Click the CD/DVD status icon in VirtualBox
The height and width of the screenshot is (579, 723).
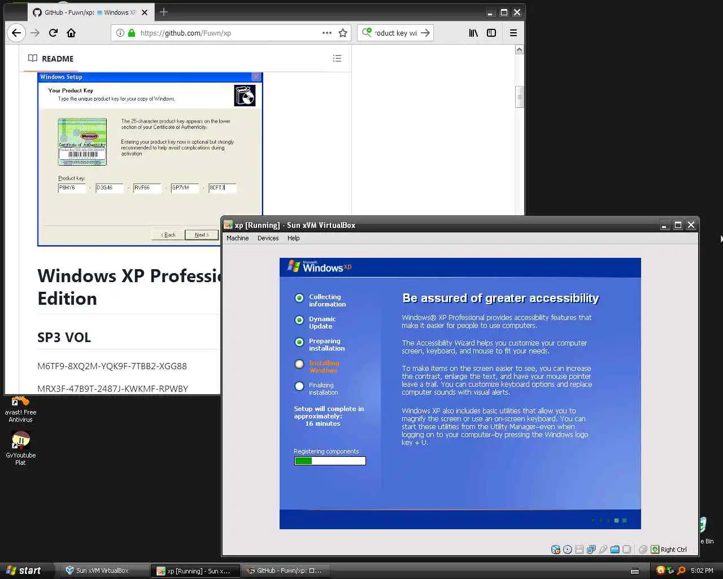pos(568,549)
